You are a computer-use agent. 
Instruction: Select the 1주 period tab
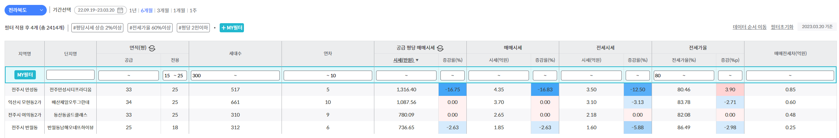click(x=193, y=11)
